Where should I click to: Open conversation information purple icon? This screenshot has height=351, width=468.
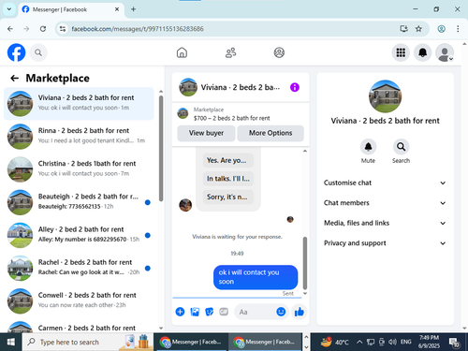pos(295,87)
